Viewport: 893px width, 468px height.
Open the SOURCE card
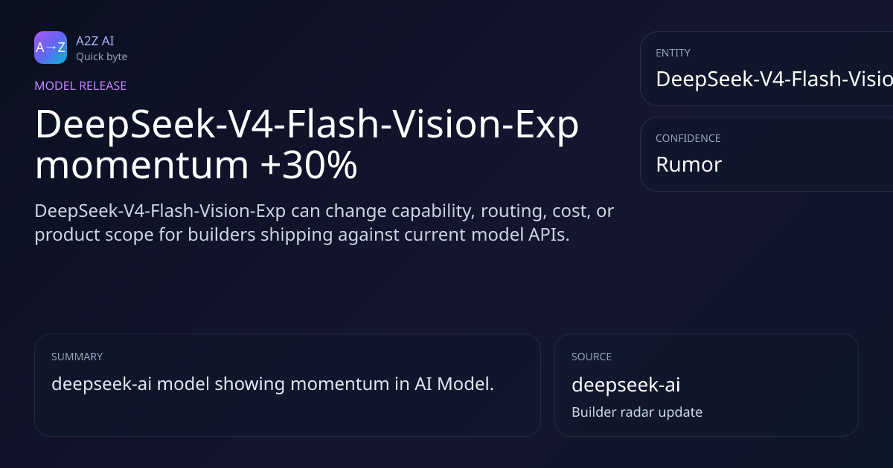click(x=706, y=385)
